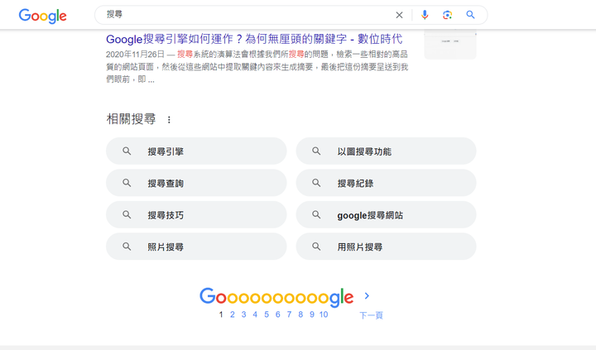596x350 pixels.
Task: Go to results page 3
Action: pyautogui.click(x=243, y=314)
